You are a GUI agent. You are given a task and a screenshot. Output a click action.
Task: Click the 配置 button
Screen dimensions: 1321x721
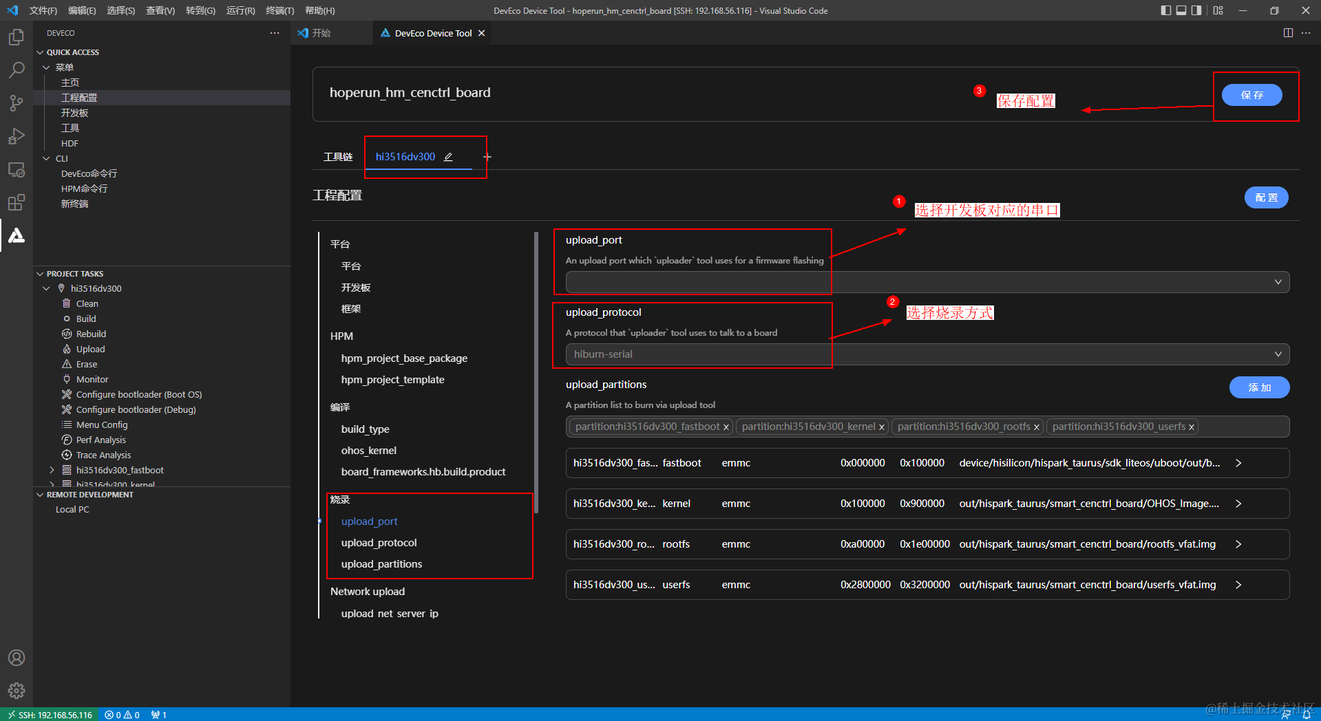(1266, 197)
